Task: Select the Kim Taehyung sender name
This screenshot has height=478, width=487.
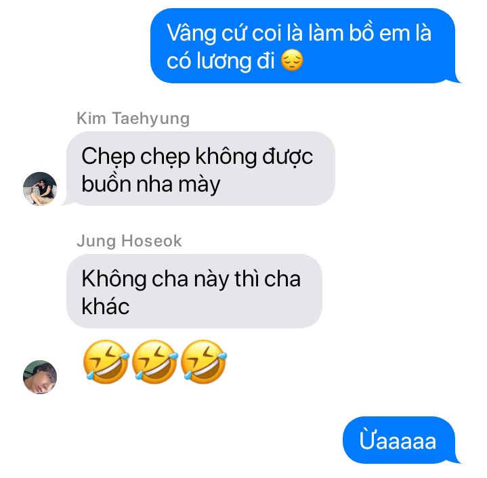Action: coord(133,118)
